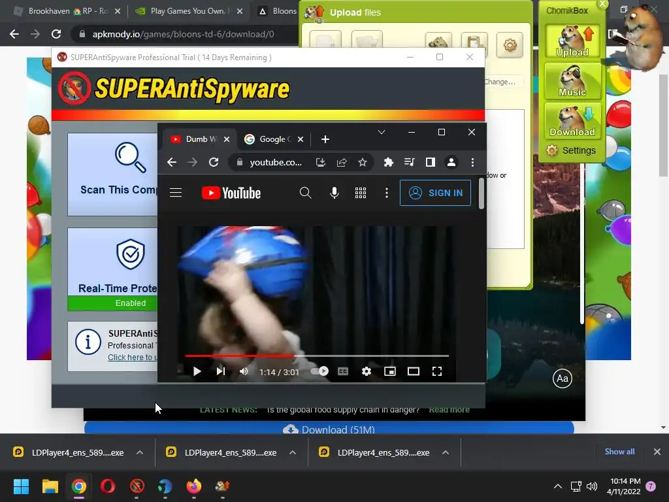
Task: Click the YouTube search magnifier icon
Action: coord(305,193)
